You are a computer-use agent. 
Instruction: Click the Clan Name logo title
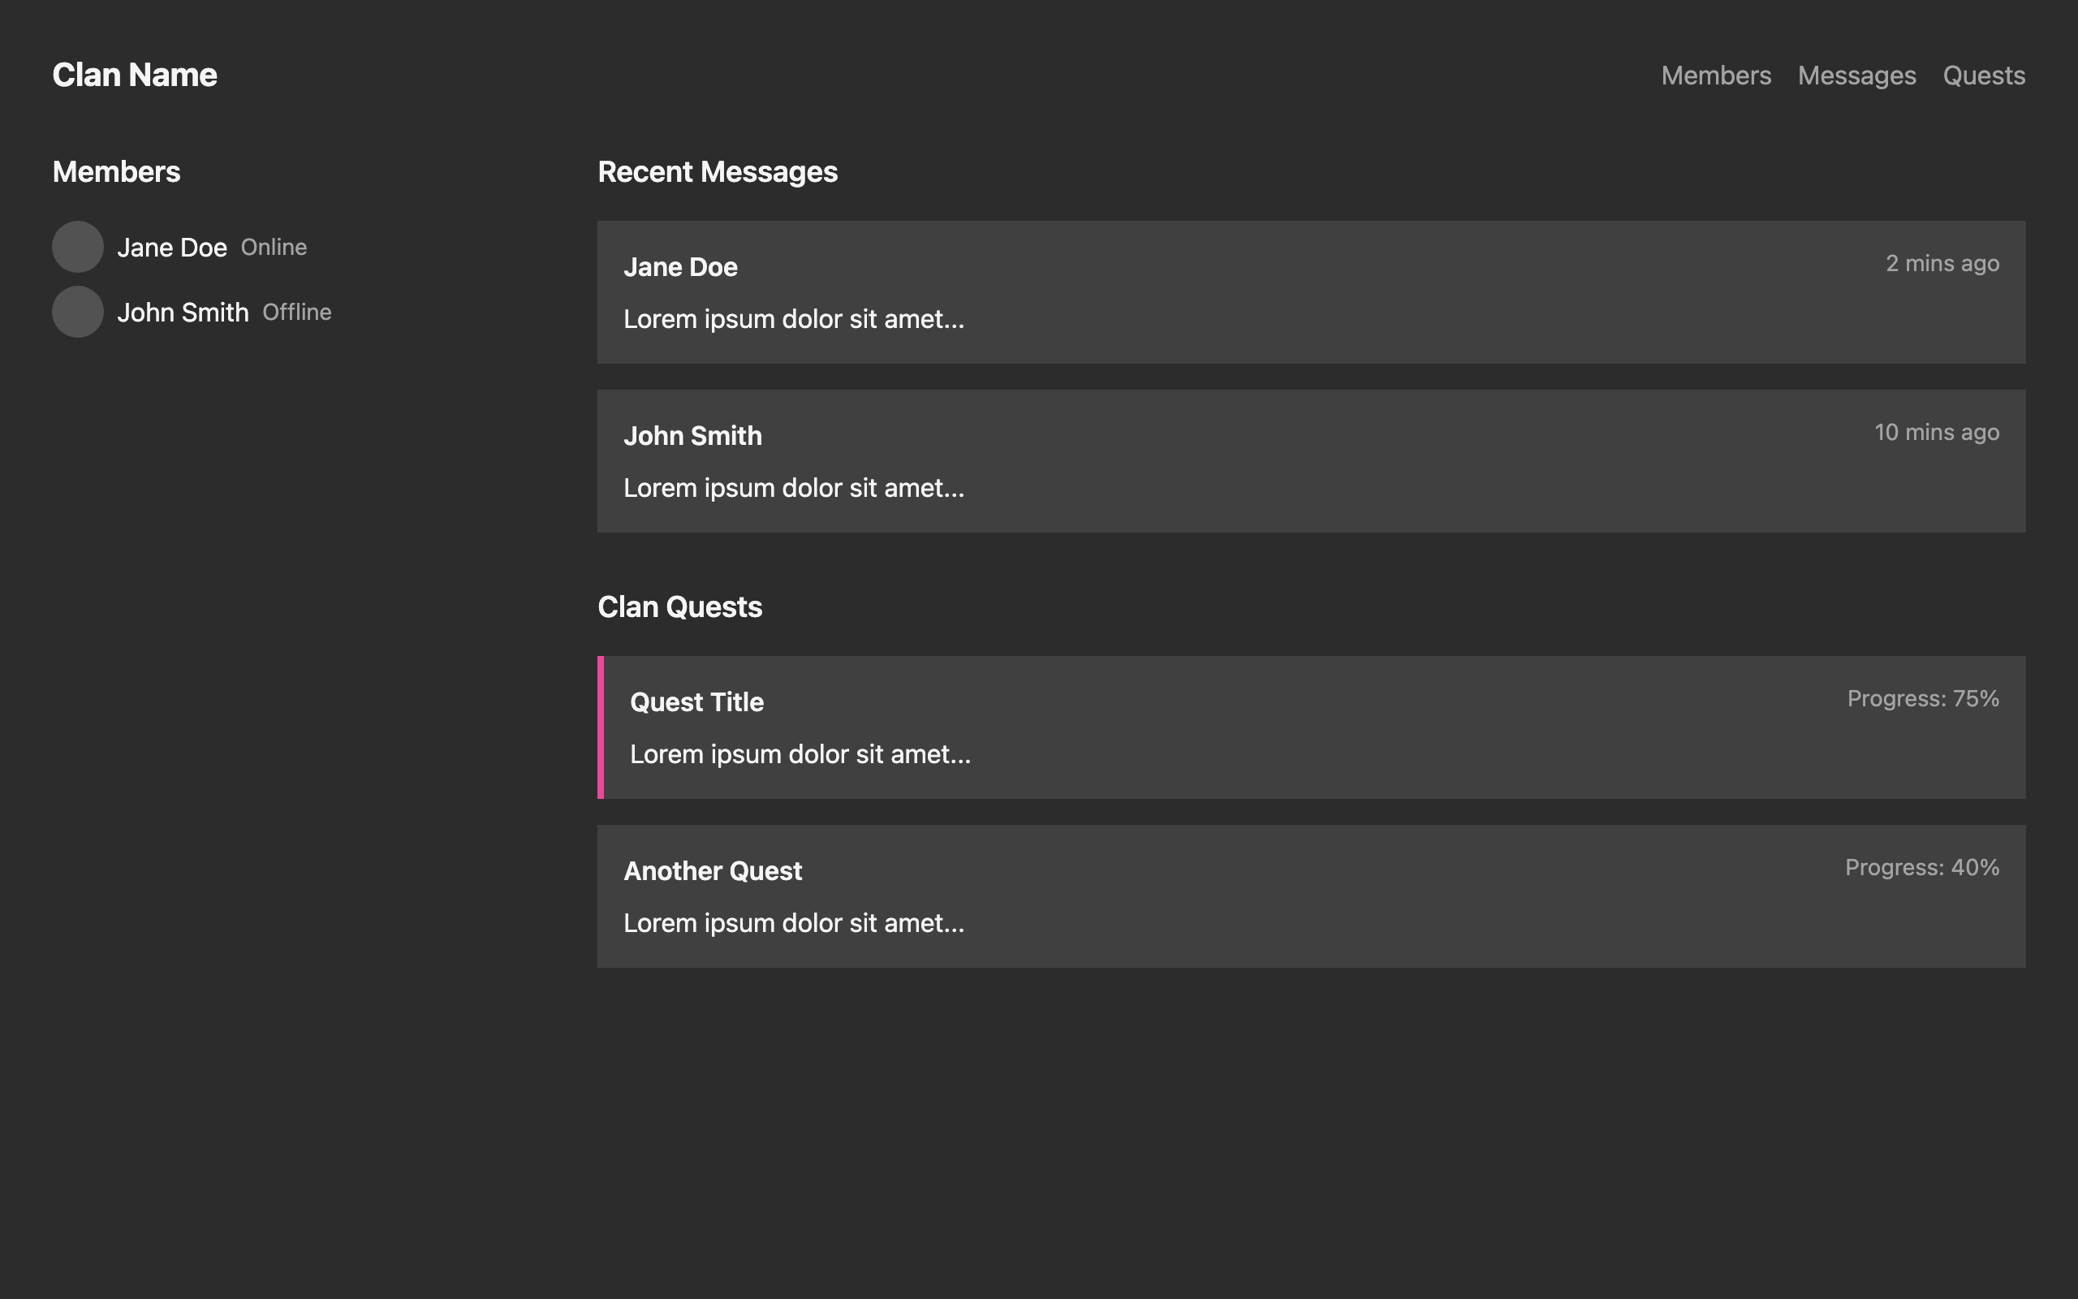(x=135, y=76)
